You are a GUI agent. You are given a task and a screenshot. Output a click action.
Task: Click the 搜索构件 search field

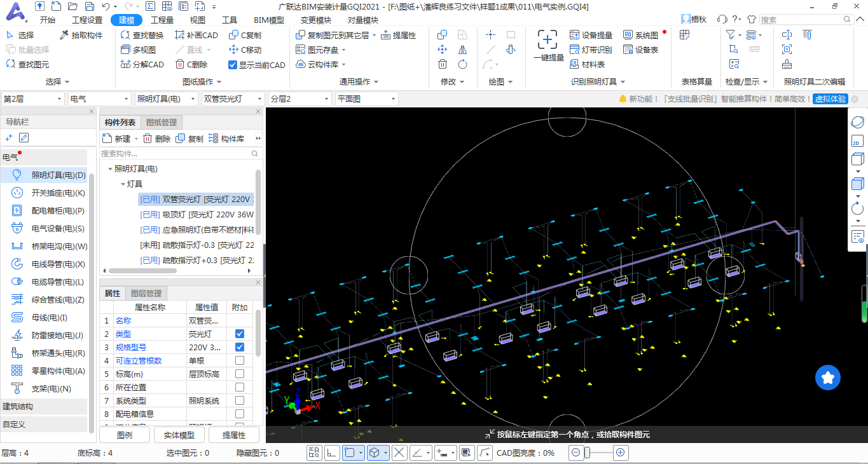point(181,154)
